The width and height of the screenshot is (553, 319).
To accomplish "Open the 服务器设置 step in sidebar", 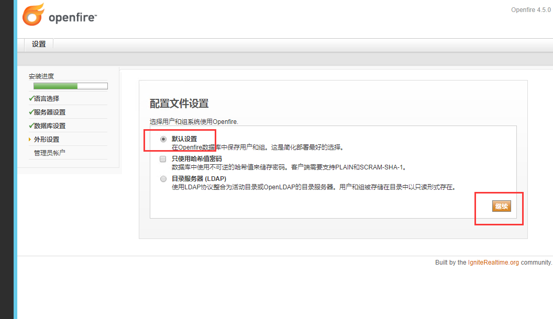I will 47,112.
